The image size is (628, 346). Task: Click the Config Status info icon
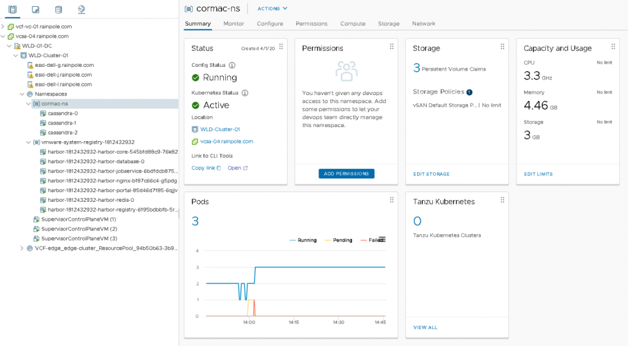(x=232, y=65)
